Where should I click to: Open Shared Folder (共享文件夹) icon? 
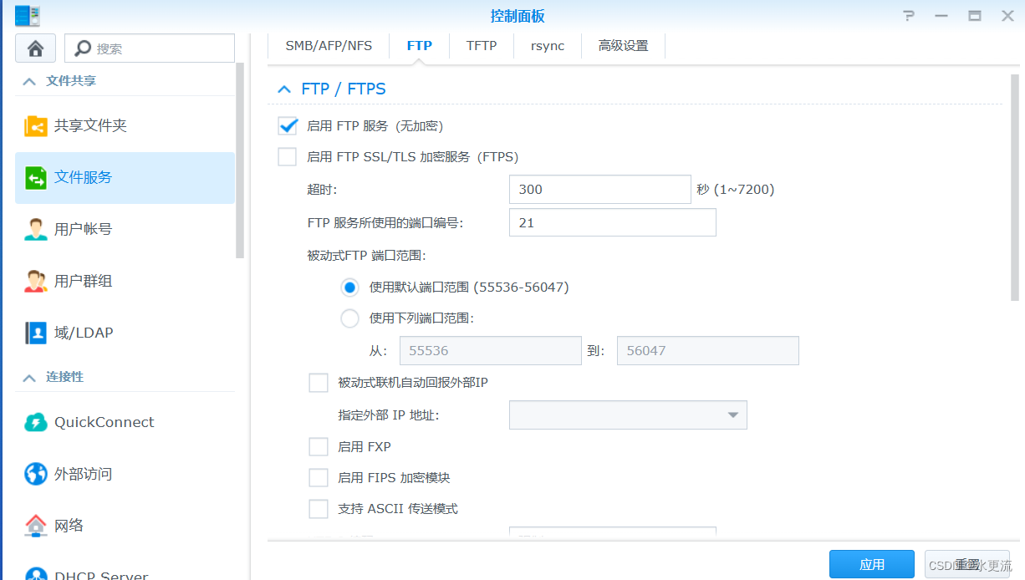pyautogui.click(x=36, y=126)
